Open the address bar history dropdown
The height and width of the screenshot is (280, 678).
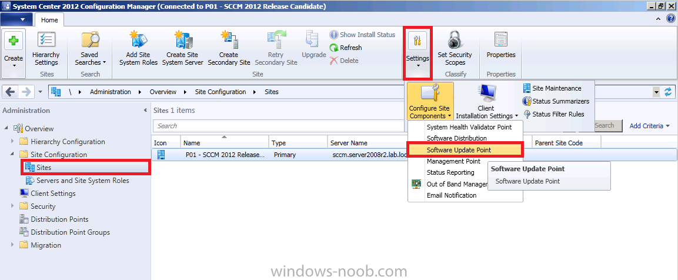pyautogui.click(x=657, y=92)
